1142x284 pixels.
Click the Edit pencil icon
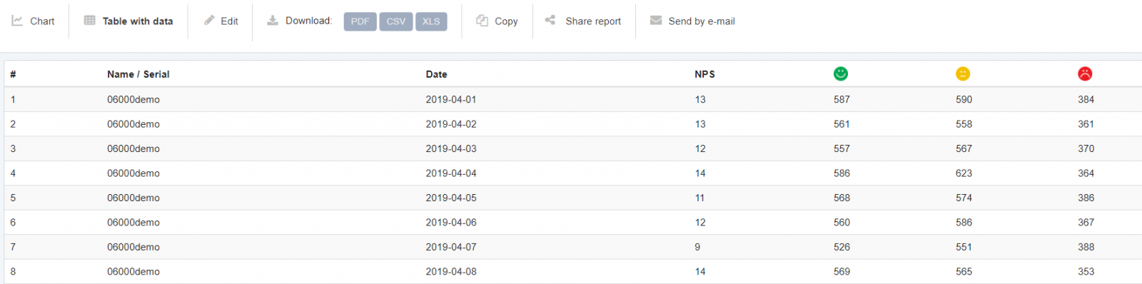(209, 21)
